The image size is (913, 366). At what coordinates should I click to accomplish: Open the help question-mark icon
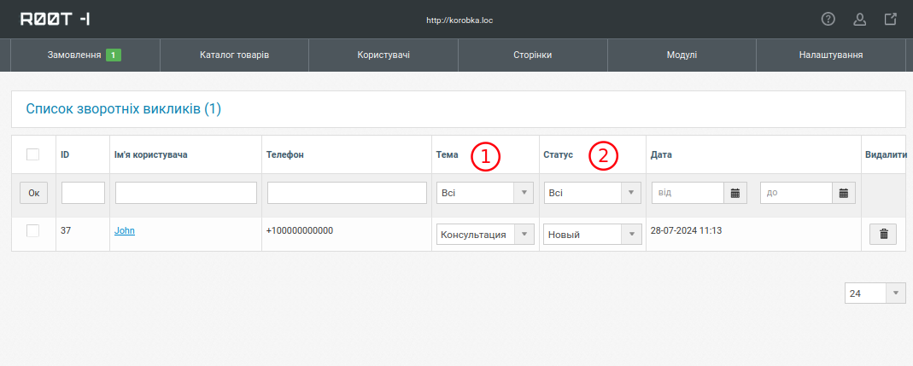coord(828,20)
